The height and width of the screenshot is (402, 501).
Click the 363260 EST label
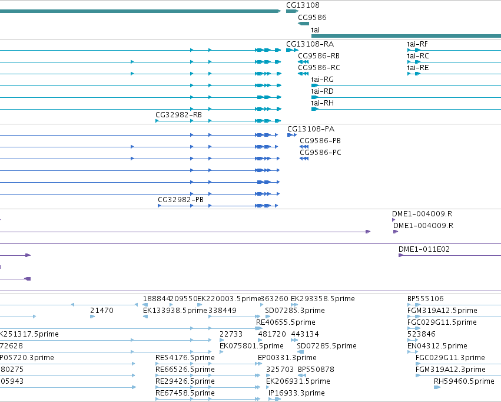coord(274,299)
